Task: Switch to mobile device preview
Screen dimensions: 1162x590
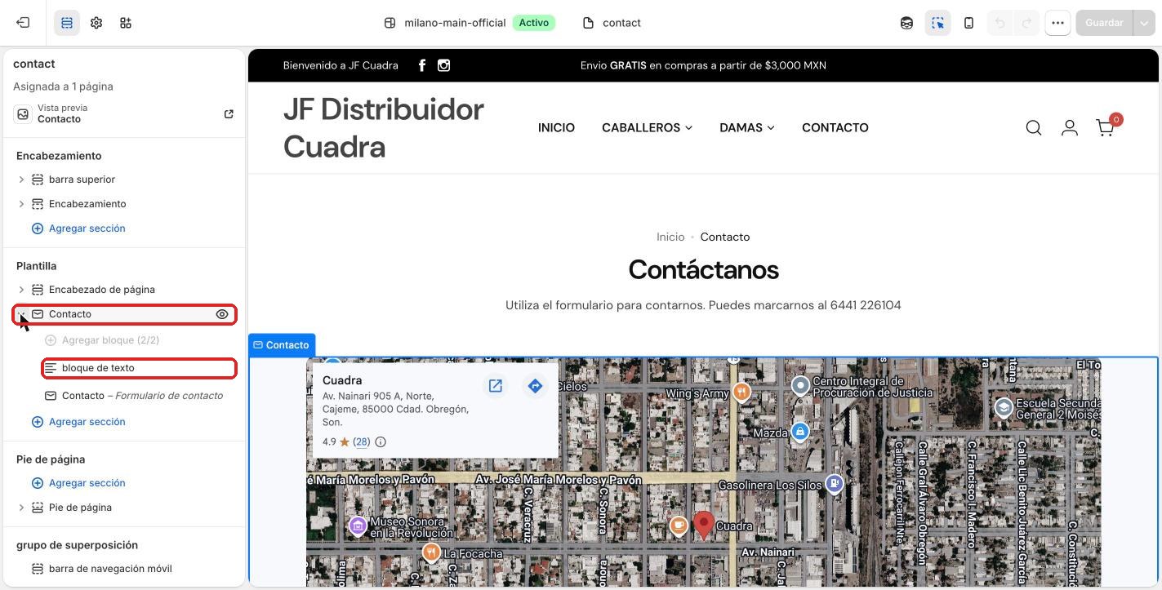Action: pos(968,23)
